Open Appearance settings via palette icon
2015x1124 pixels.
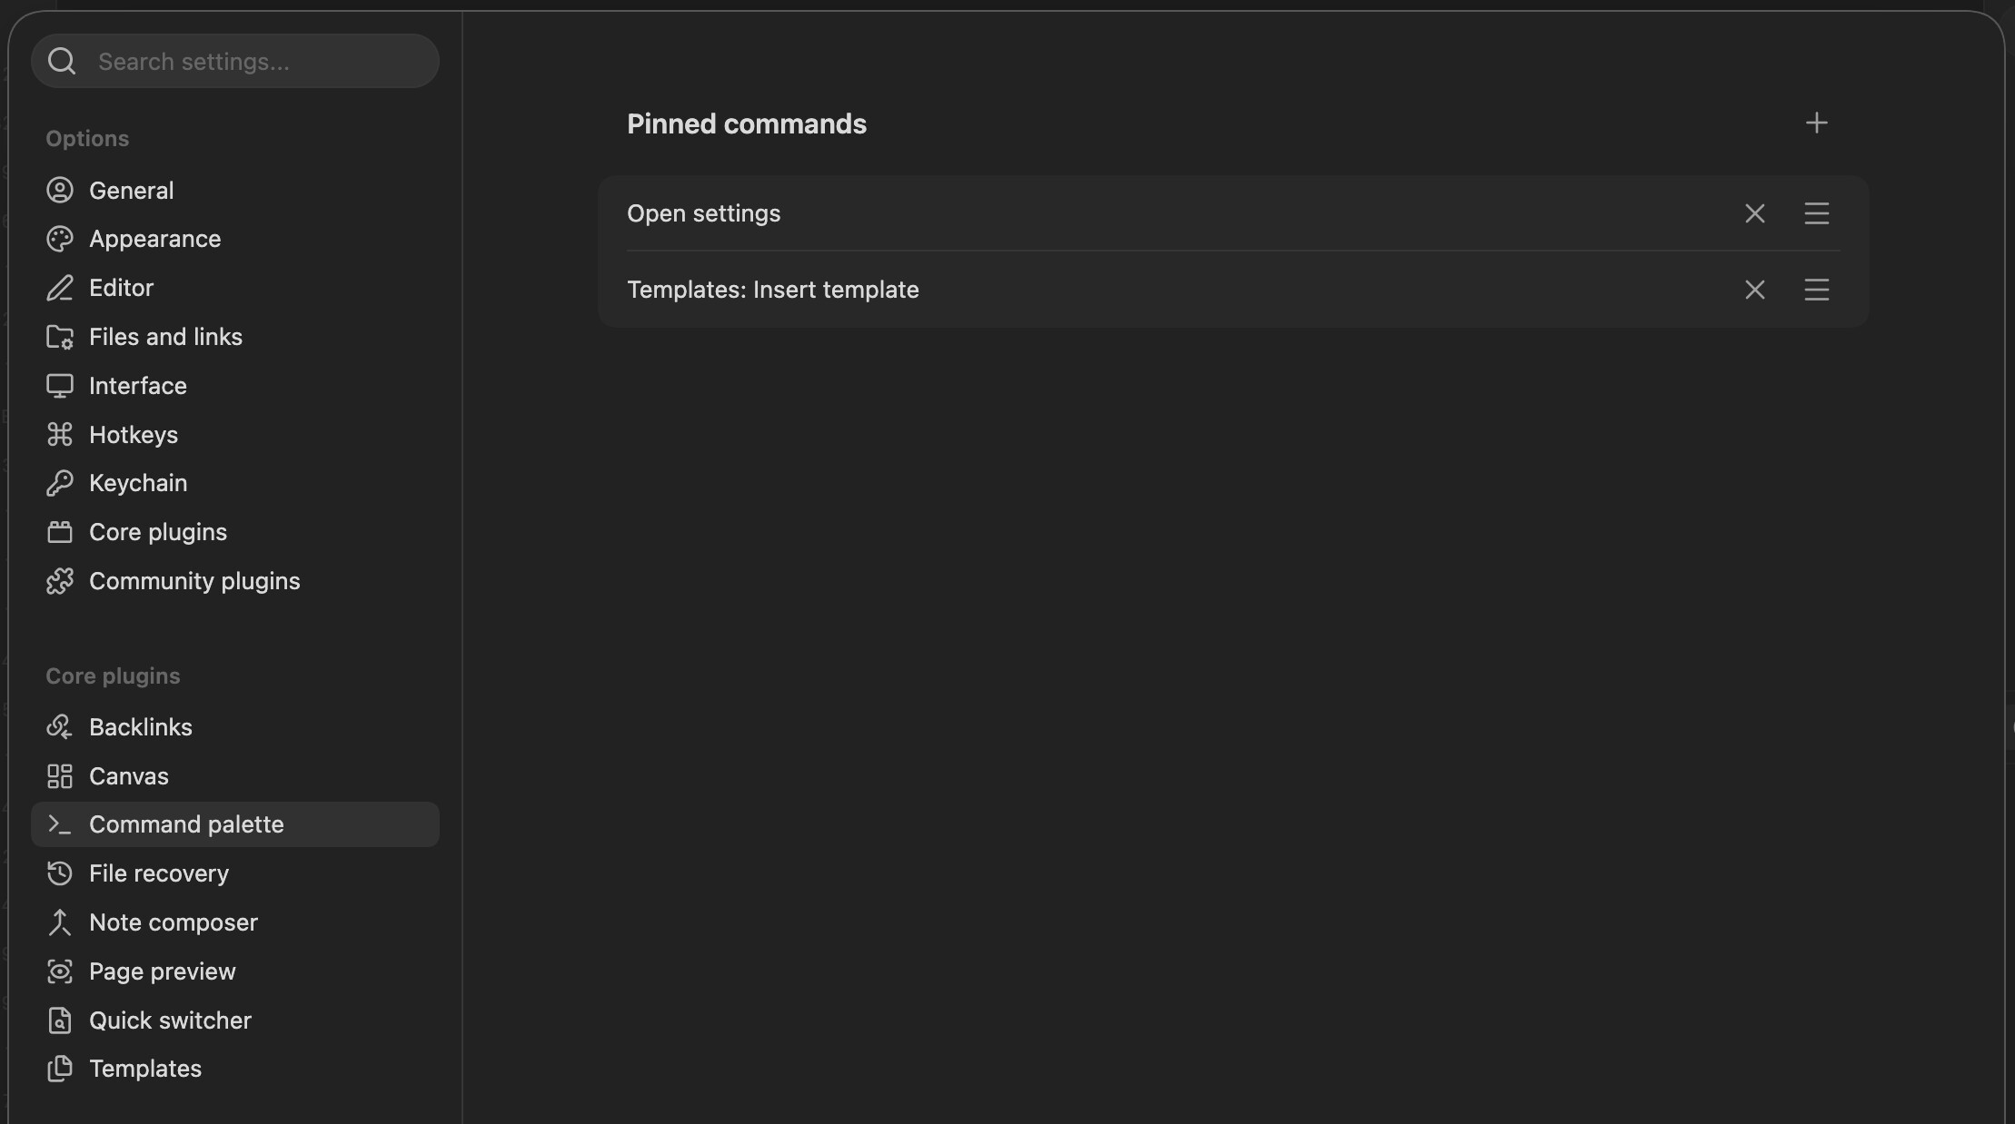point(60,239)
